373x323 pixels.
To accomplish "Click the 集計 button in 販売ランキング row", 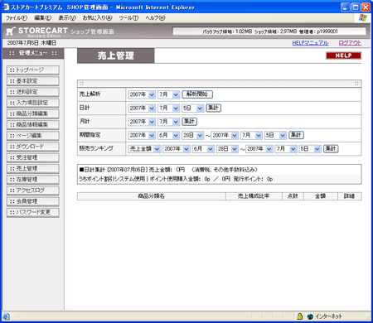I will [331, 148].
